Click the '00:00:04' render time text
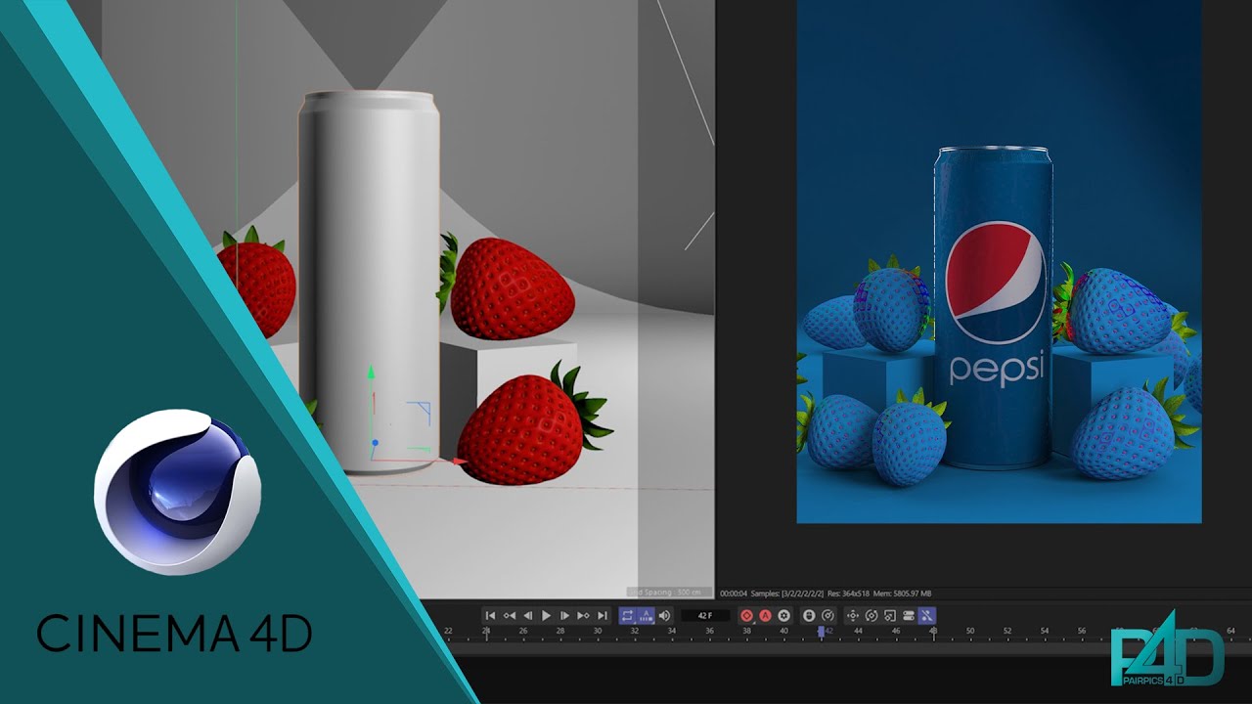Screen dimensions: 1252x704 (x=734, y=594)
